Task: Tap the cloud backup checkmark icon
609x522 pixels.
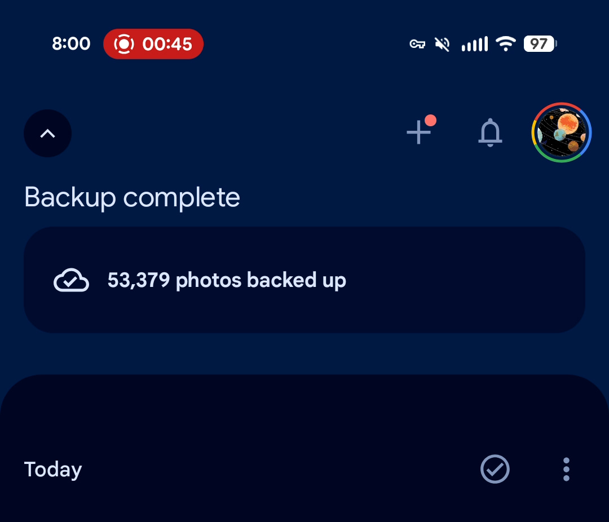Action: tap(71, 280)
